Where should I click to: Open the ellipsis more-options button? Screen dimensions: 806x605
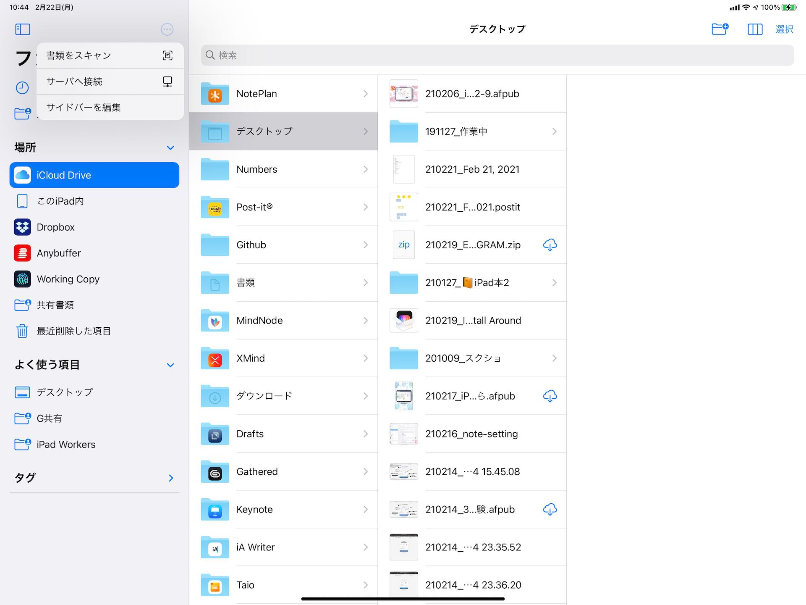coord(167,29)
